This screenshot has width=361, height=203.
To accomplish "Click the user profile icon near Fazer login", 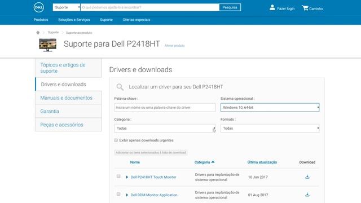I will coord(272,7).
